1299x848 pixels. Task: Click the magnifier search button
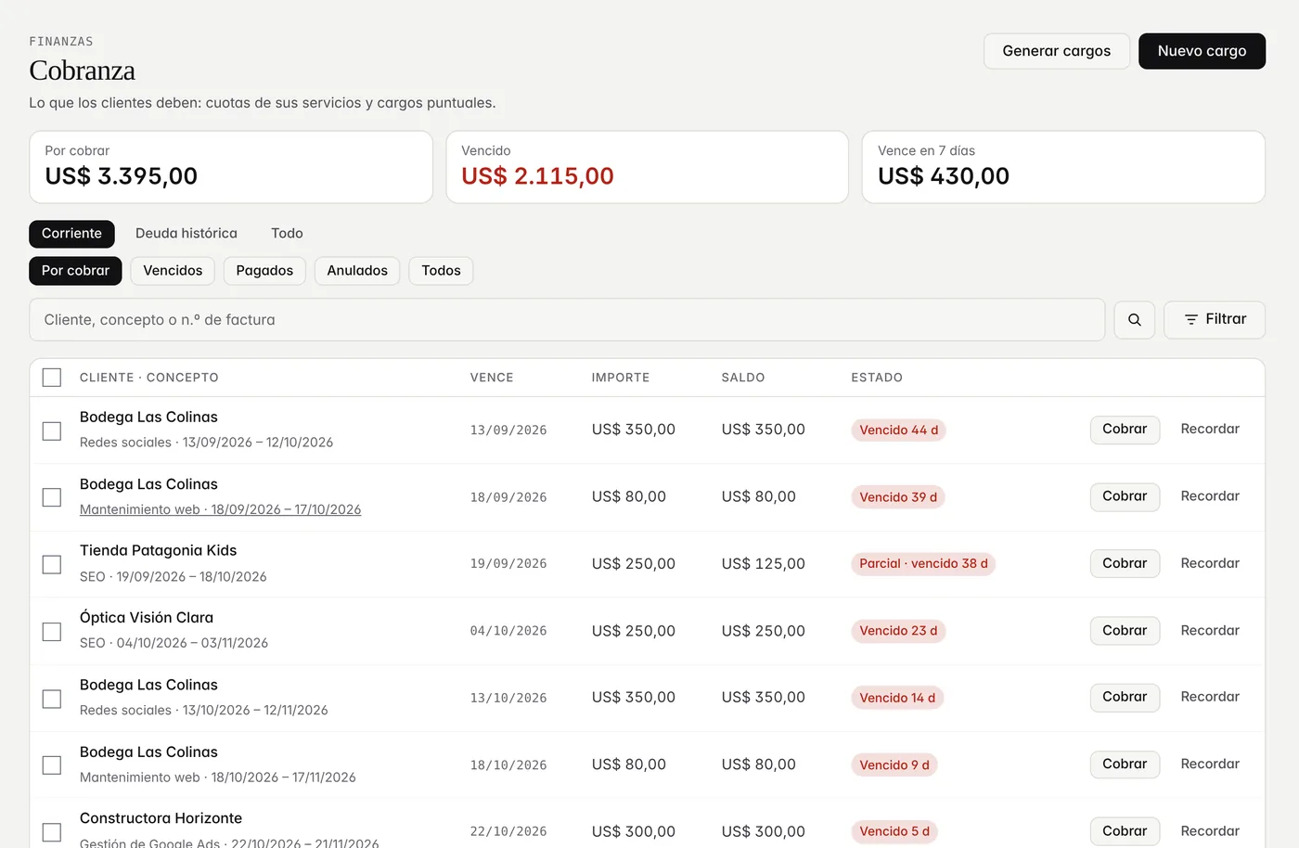tap(1134, 320)
